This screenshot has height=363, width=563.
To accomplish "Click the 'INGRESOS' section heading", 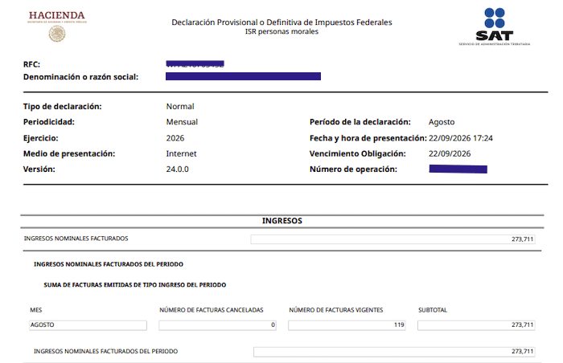I will [x=281, y=221].
